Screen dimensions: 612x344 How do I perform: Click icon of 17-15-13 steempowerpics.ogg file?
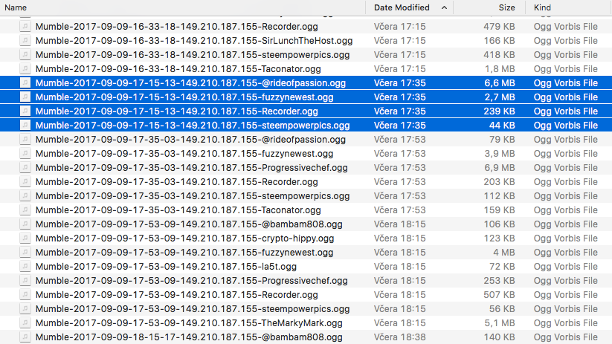tap(25, 126)
